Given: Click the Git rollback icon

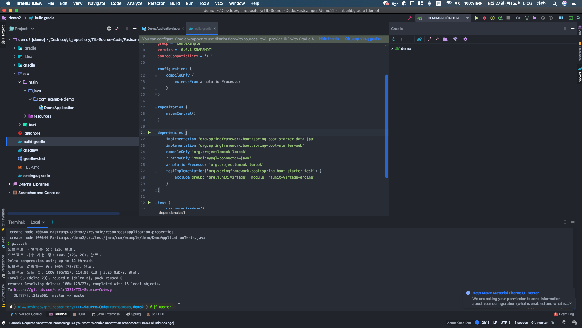Looking at the screenshot, I should coord(550,18).
